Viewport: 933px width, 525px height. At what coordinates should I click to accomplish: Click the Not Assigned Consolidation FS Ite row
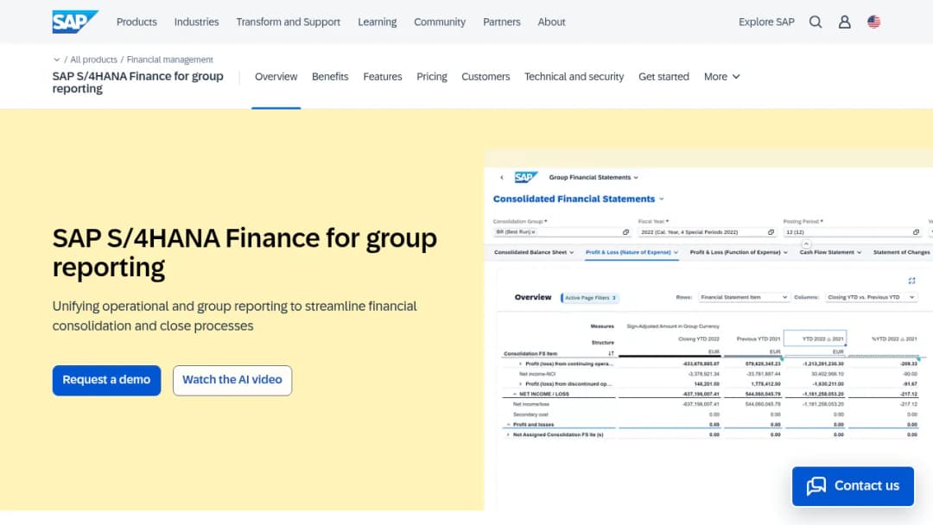558,434
